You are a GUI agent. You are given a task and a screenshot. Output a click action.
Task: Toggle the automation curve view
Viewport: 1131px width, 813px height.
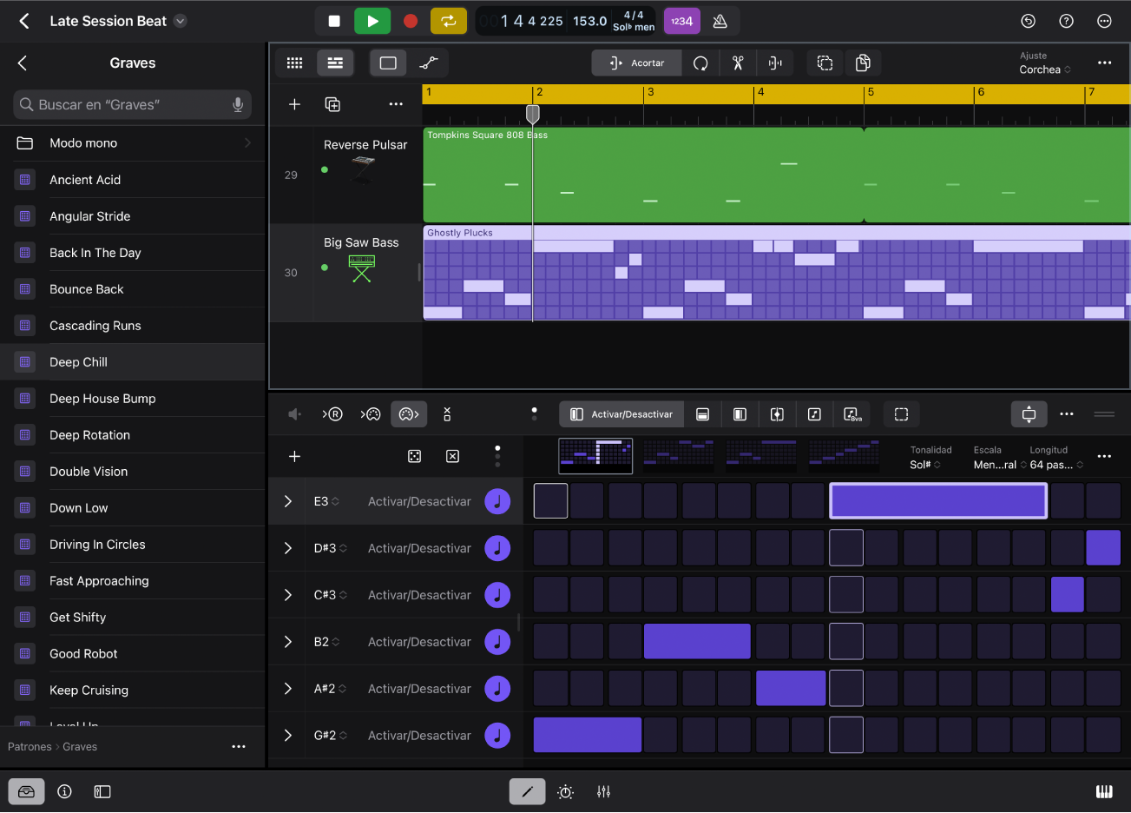pyautogui.click(x=429, y=63)
